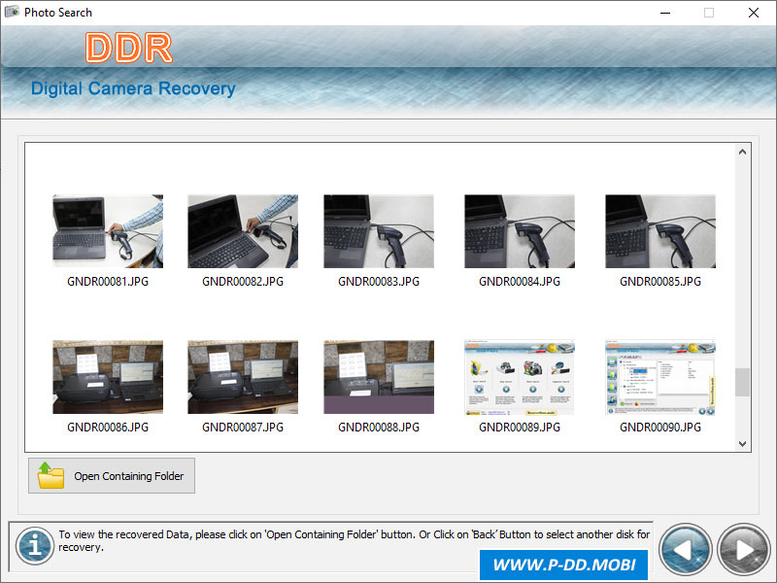Select thumbnail GNDR00081.JPG
This screenshot has width=777, height=583.
[107, 230]
